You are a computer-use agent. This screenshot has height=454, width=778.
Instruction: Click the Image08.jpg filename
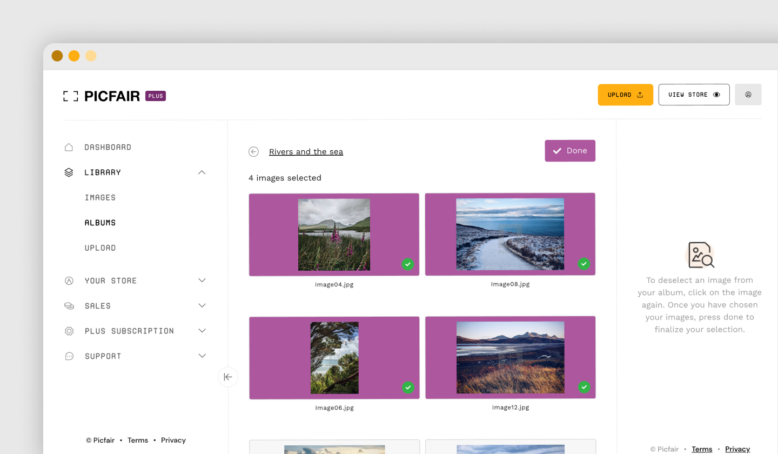click(510, 284)
